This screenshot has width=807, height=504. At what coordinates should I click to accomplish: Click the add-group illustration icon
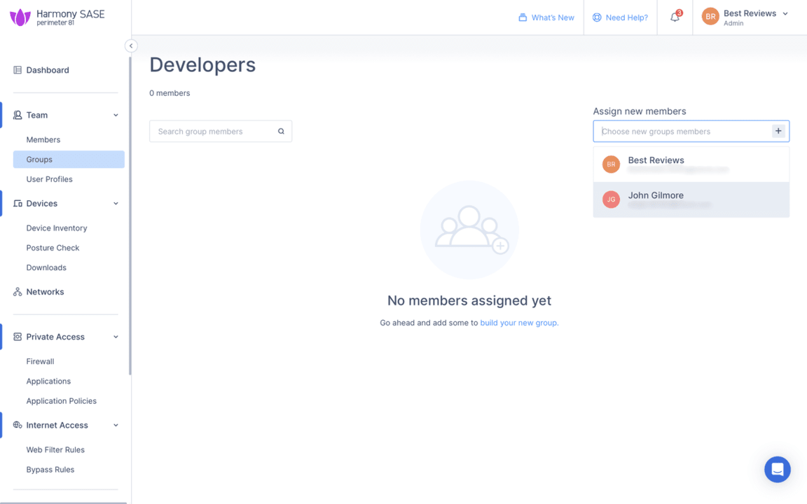click(469, 230)
